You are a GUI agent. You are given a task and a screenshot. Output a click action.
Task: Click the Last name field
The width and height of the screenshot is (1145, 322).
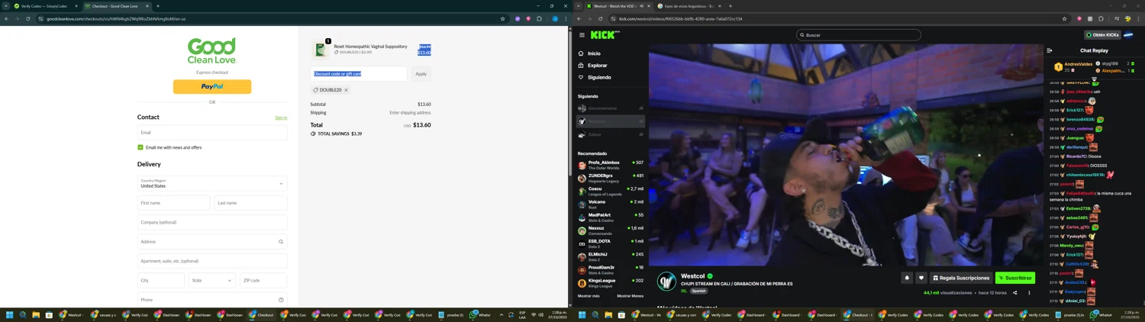(x=251, y=203)
